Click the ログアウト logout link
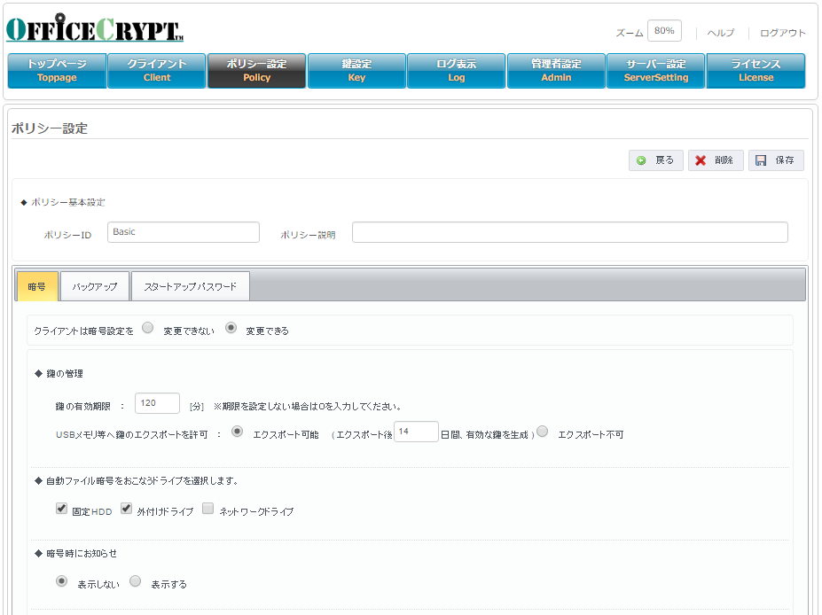Image resolution: width=822 pixels, height=615 pixels. coord(782,33)
